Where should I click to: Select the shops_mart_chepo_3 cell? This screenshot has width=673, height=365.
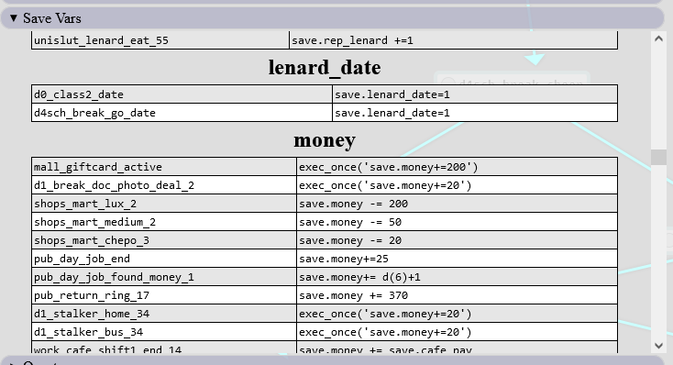(164, 240)
